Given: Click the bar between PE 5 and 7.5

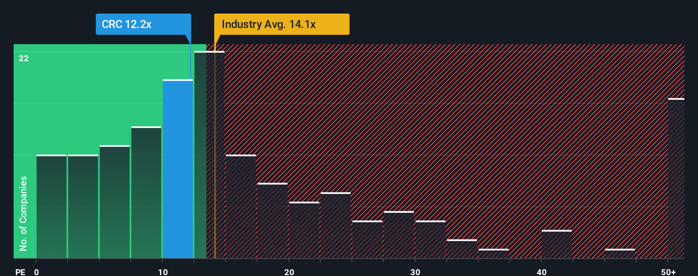Looking at the screenshot, I should click(114, 202).
